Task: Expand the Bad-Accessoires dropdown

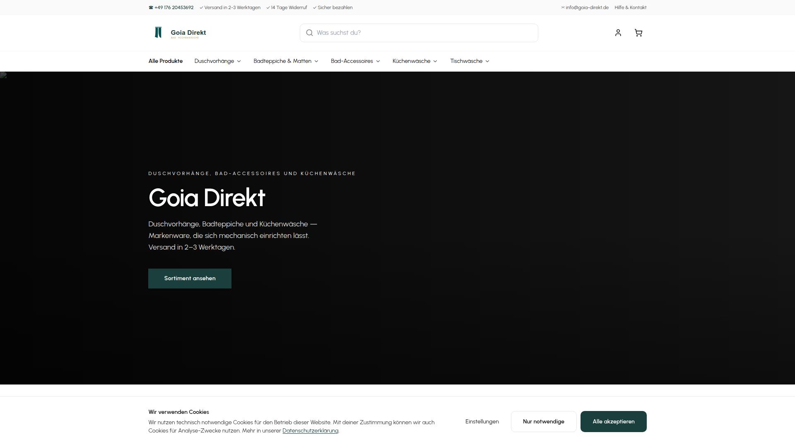Action: click(355, 61)
